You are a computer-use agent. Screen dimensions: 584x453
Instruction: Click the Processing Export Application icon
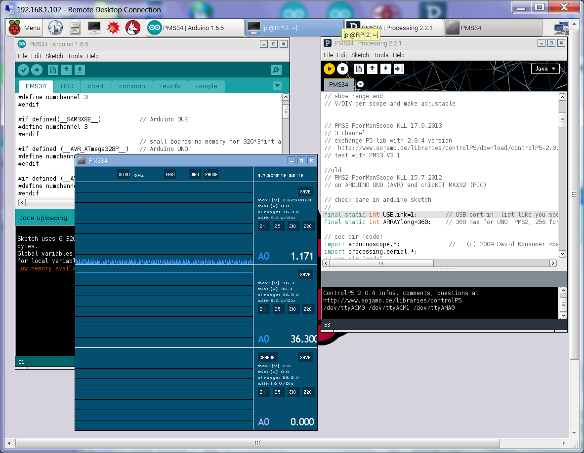coord(399,69)
